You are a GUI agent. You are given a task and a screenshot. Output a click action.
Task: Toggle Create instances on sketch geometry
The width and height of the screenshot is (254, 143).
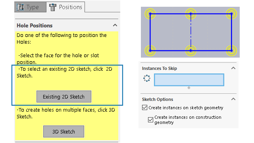(144, 108)
